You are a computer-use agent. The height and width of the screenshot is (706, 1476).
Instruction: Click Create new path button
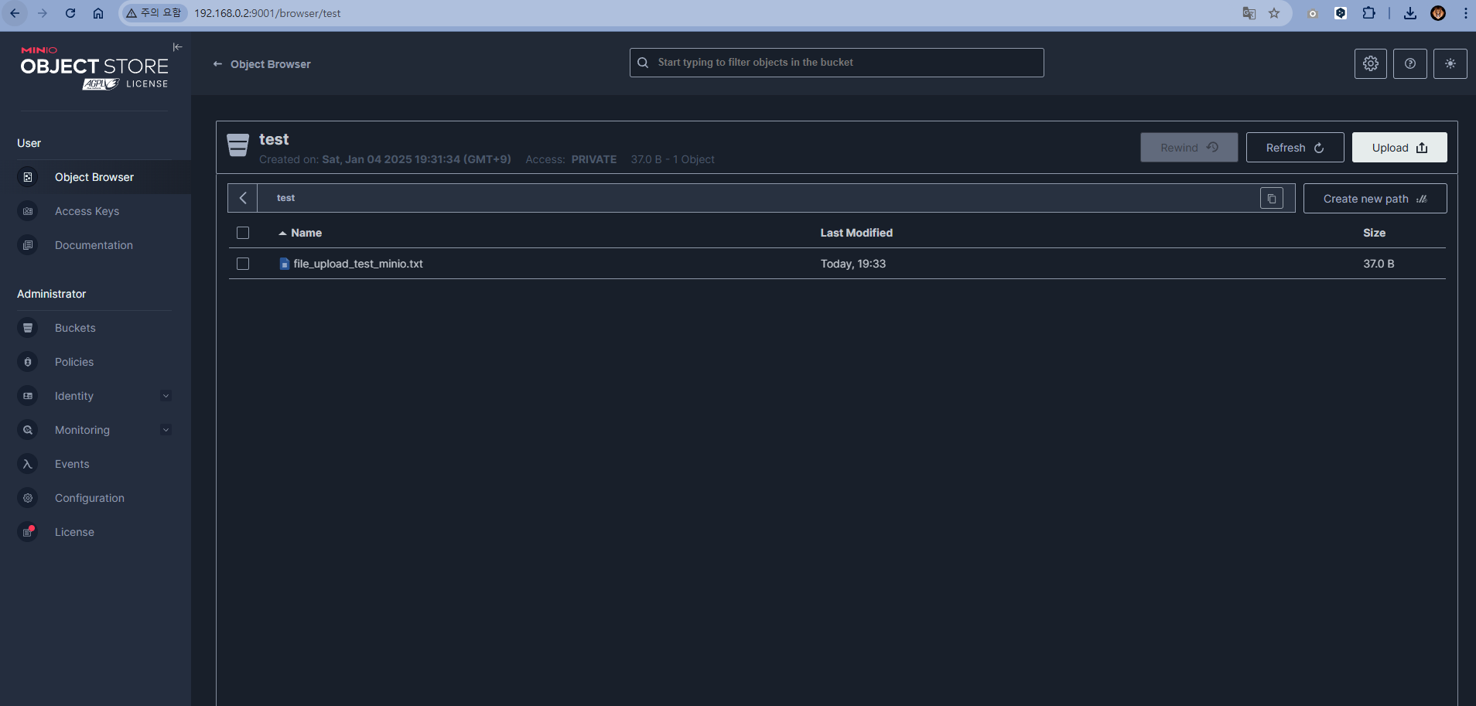(1374, 198)
